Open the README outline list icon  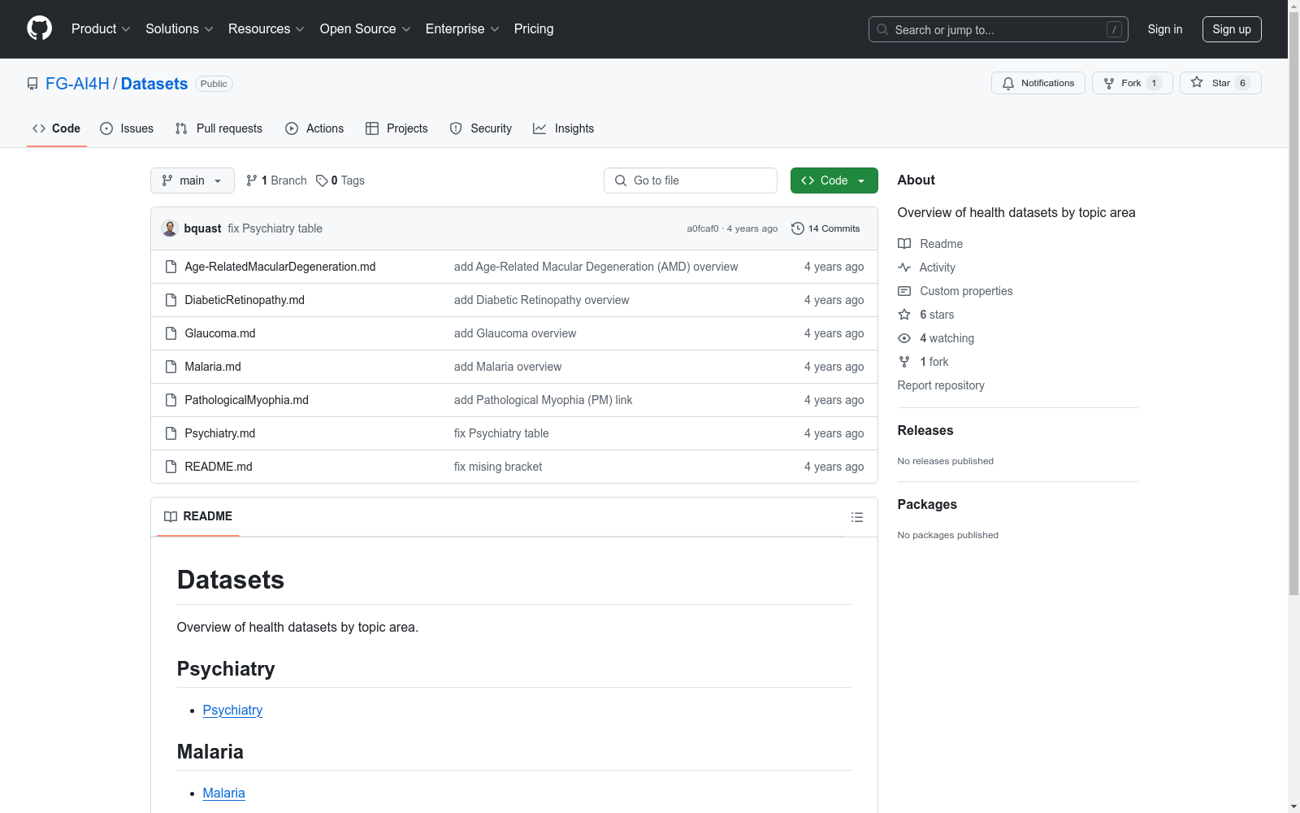pos(856,517)
